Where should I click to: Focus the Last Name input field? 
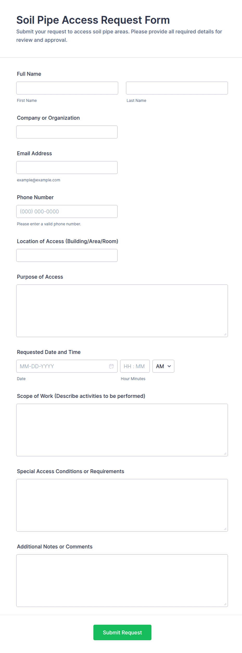[177, 88]
